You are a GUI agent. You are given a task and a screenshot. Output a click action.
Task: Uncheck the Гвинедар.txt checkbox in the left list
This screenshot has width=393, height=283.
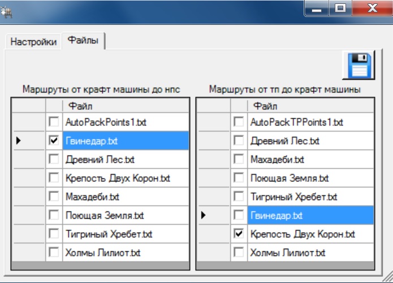(54, 141)
